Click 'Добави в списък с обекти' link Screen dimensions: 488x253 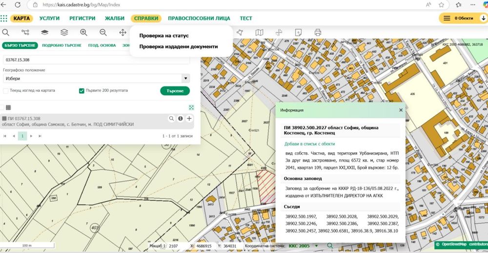(309, 144)
